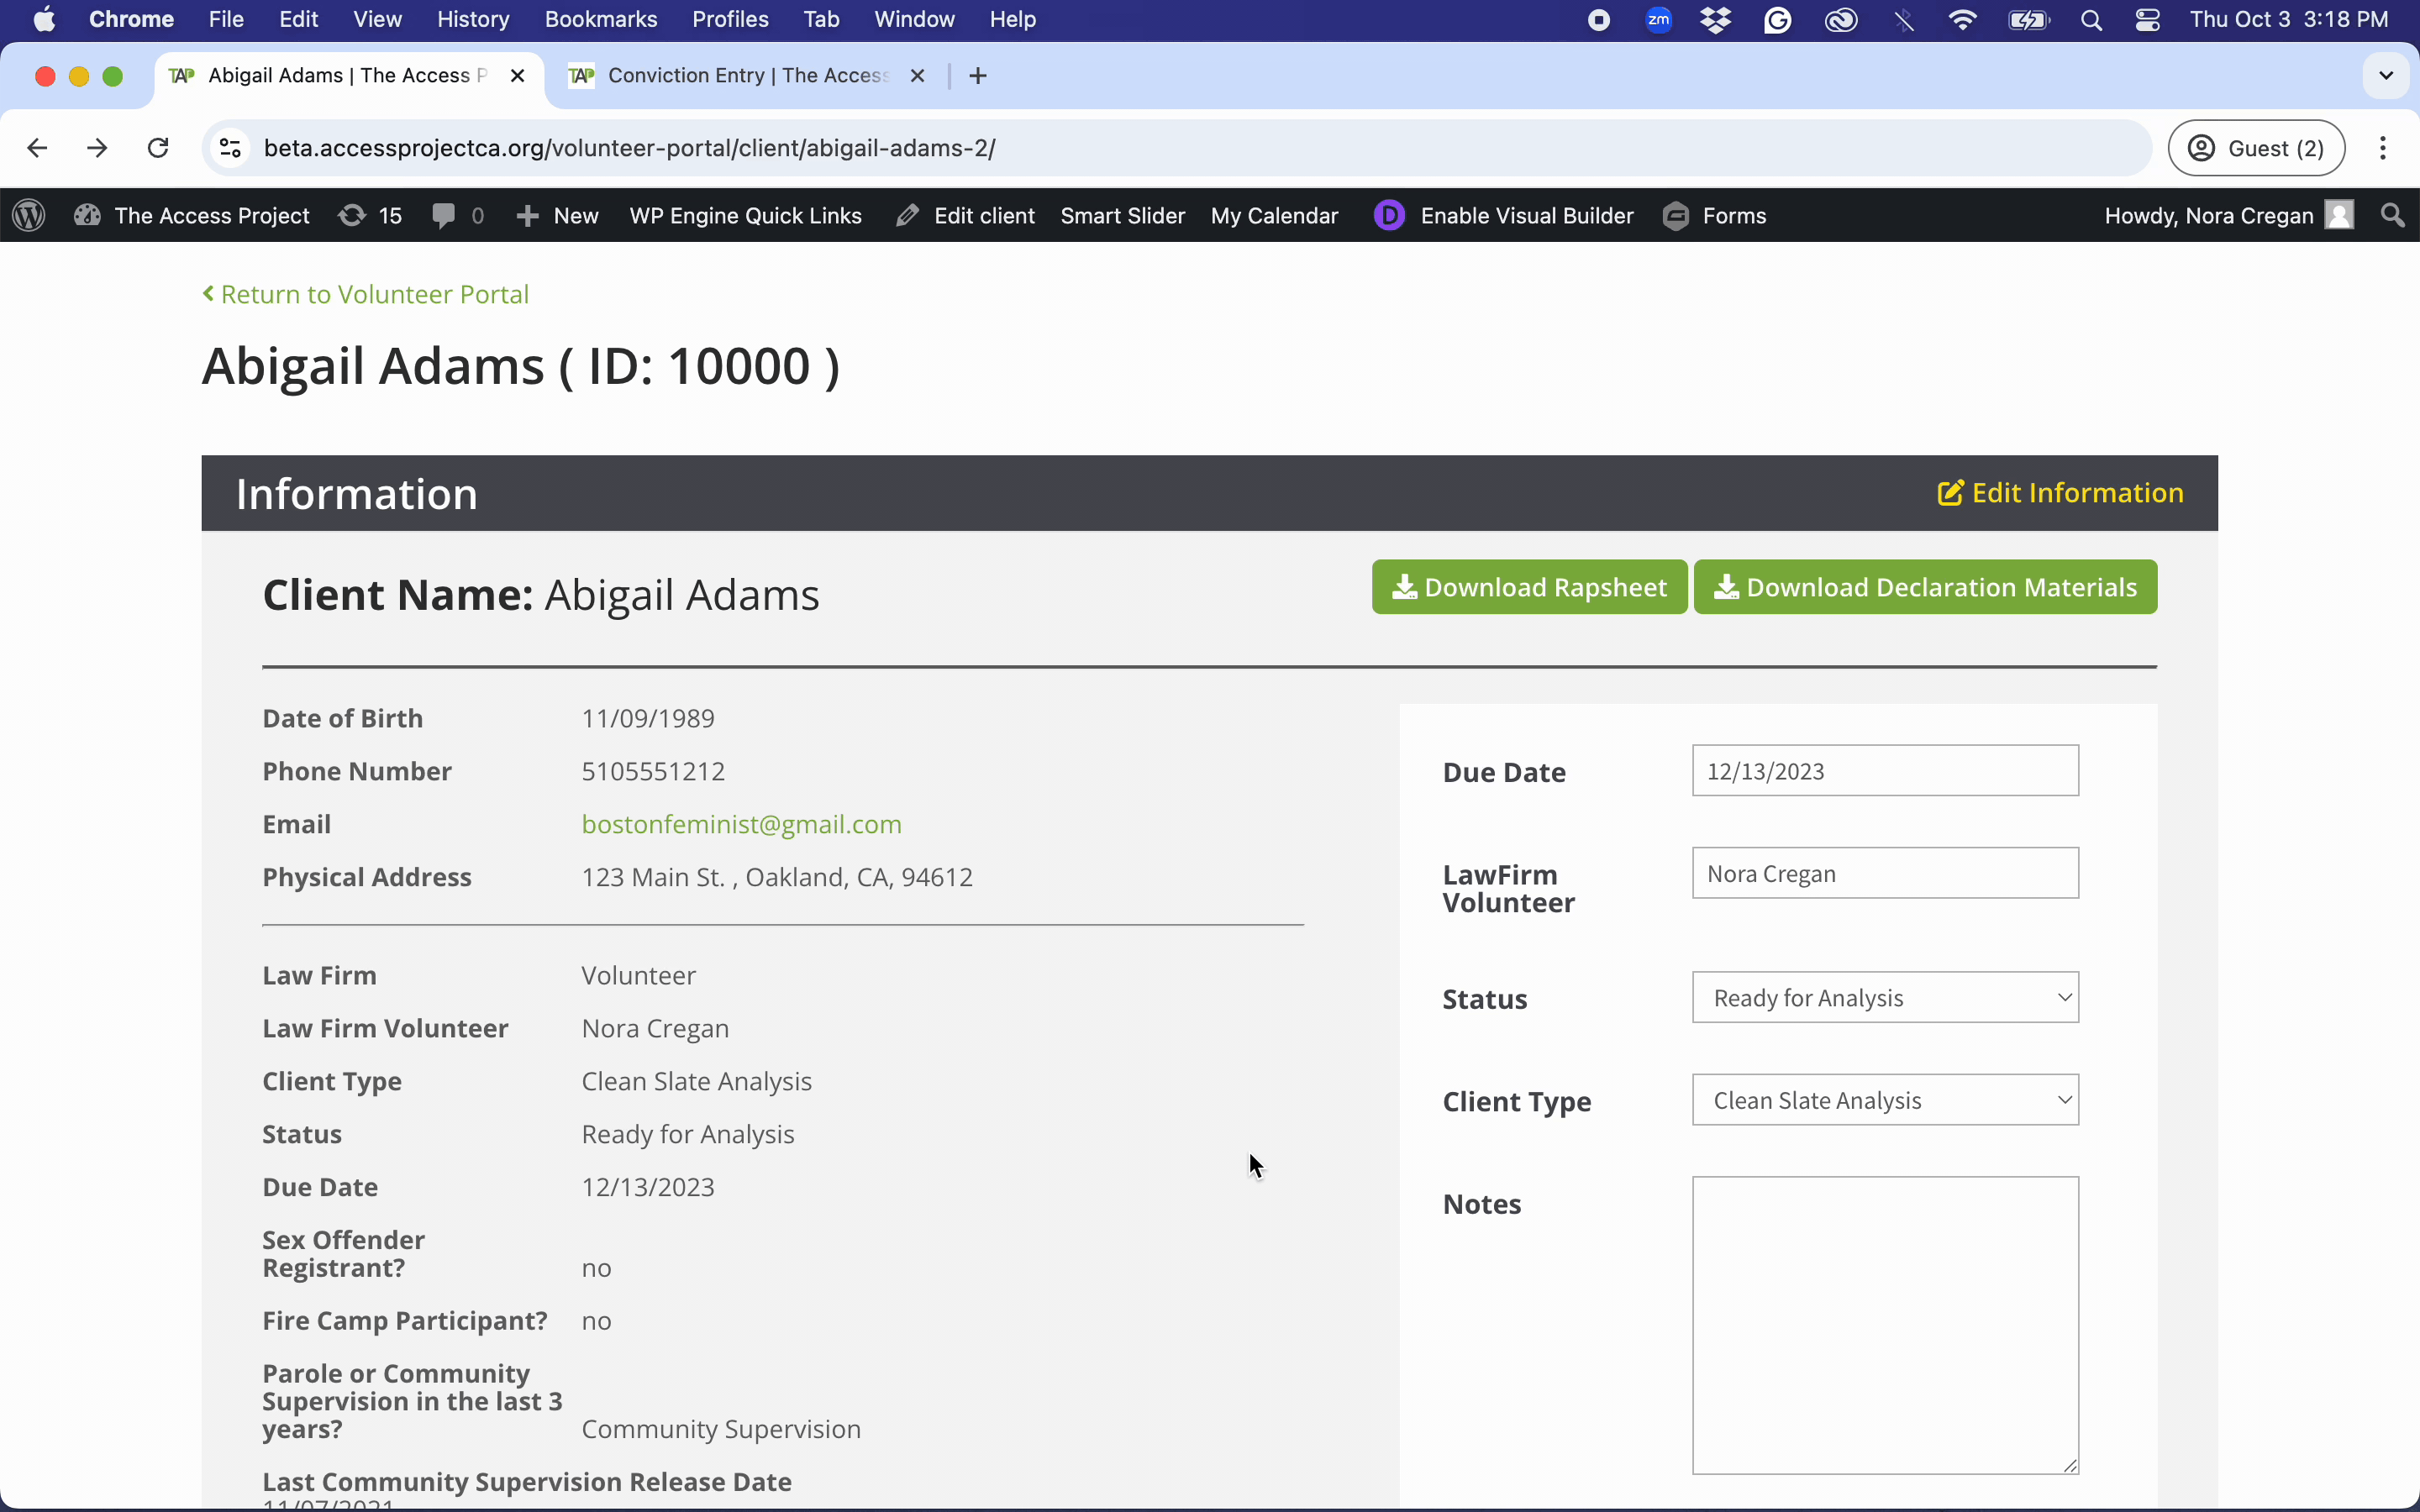Click the site information icon in address bar

pyautogui.click(x=231, y=148)
